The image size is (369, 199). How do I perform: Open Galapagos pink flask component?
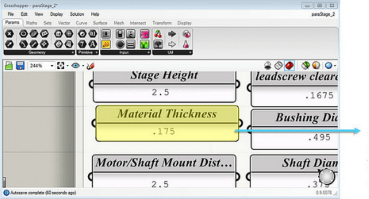coord(186,44)
